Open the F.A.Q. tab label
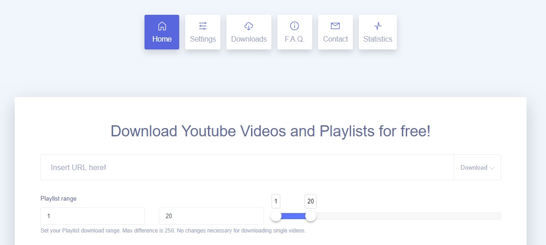546x245 pixels. pos(295,39)
